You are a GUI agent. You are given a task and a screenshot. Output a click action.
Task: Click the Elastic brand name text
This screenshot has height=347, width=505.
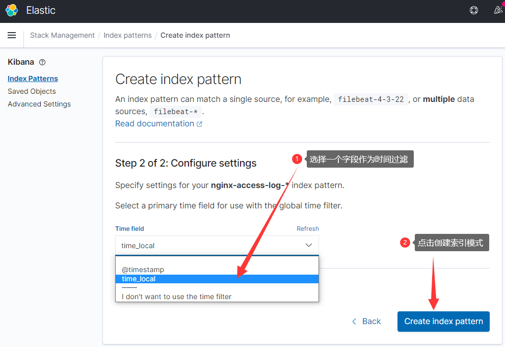coord(41,10)
